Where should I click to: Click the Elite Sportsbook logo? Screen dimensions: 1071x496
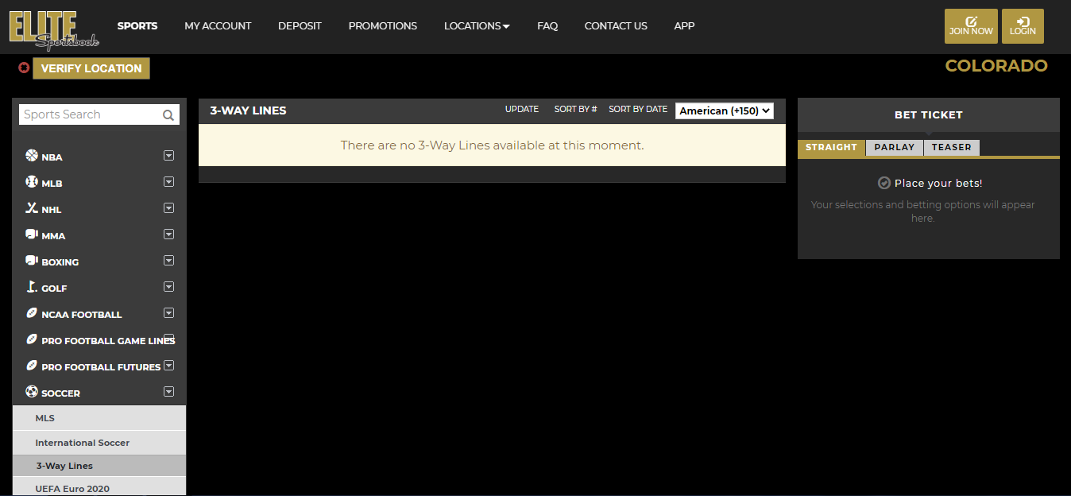click(53, 29)
